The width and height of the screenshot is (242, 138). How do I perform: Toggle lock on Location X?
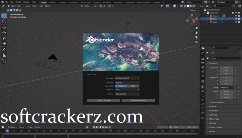point(235,68)
